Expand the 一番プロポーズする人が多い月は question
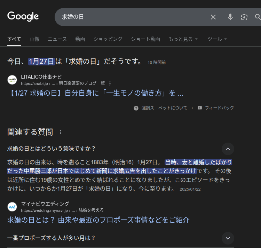 coord(228,238)
